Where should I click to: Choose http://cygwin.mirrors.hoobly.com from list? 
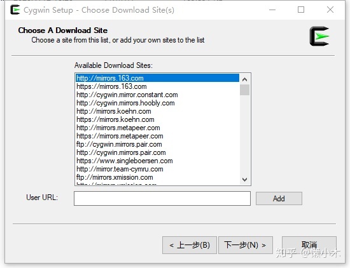(x=157, y=103)
